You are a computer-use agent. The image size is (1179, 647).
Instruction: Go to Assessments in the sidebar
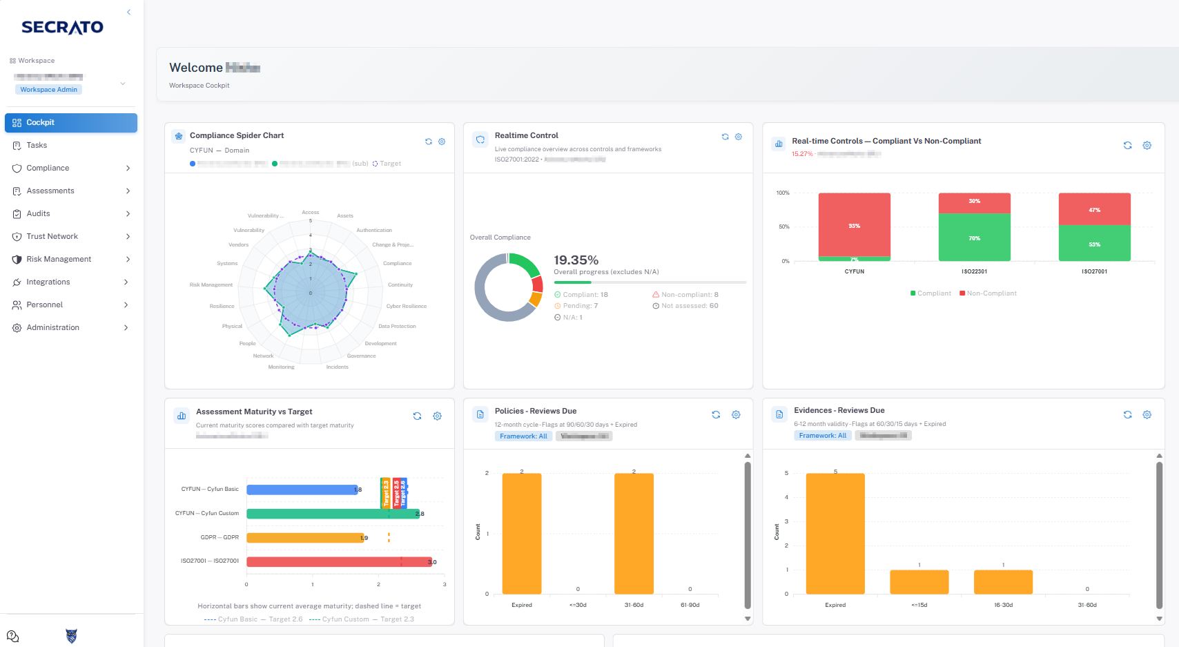pyautogui.click(x=71, y=191)
